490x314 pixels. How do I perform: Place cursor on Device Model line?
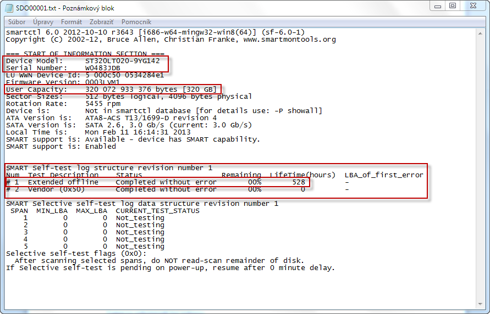83,61
